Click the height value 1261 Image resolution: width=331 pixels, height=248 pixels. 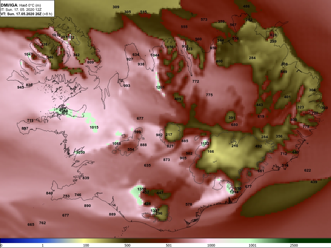[x=160, y=87]
